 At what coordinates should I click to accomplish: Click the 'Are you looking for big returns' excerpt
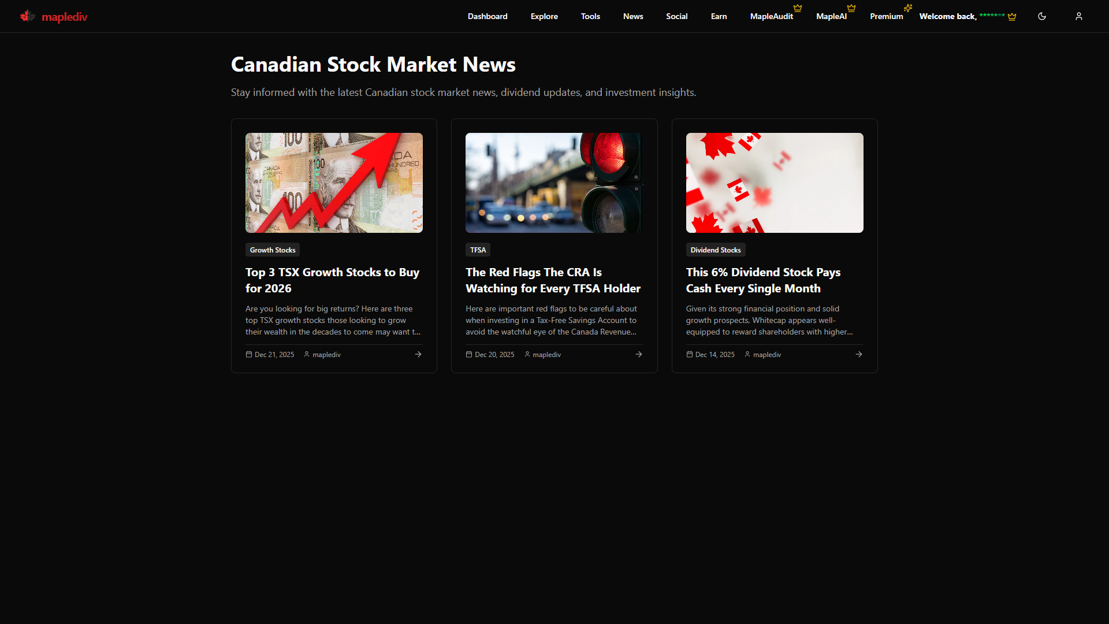click(333, 320)
